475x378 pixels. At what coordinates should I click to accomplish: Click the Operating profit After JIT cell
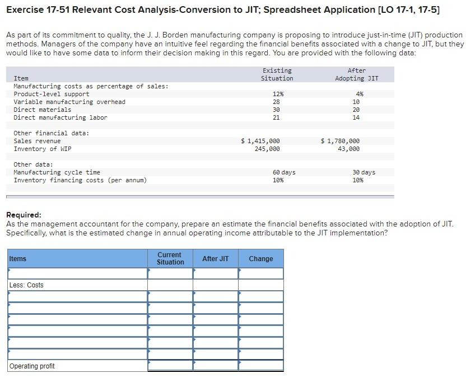(215, 366)
